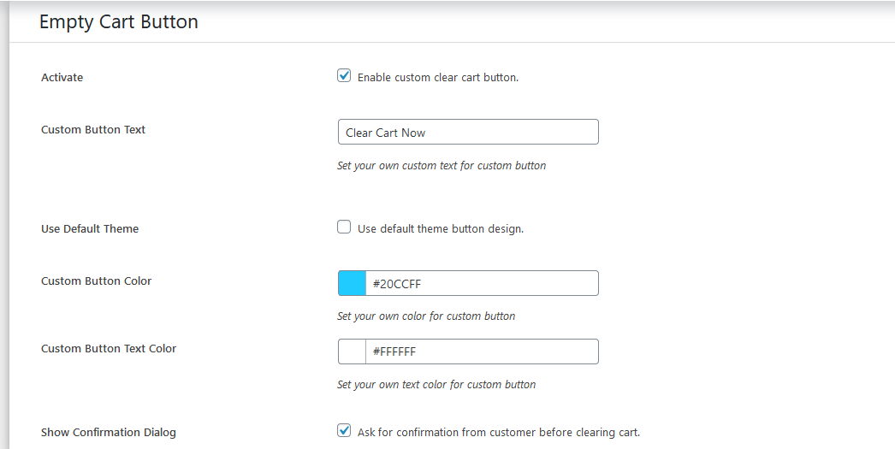Click the #20CCFF hex value field
The width and height of the screenshot is (895, 449).
click(x=481, y=284)
